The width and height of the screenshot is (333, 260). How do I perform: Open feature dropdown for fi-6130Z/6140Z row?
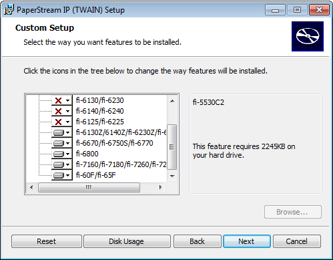tap(62, 132)
